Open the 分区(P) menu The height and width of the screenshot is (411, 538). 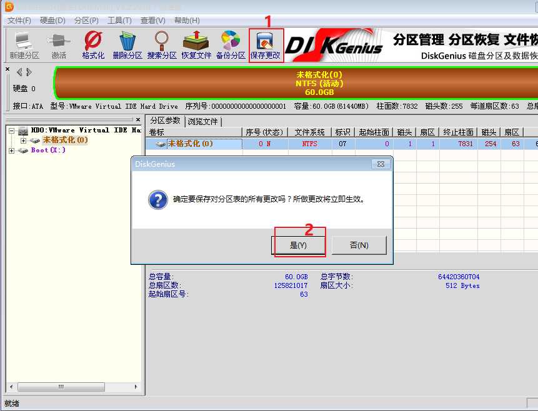coord(86,21)
